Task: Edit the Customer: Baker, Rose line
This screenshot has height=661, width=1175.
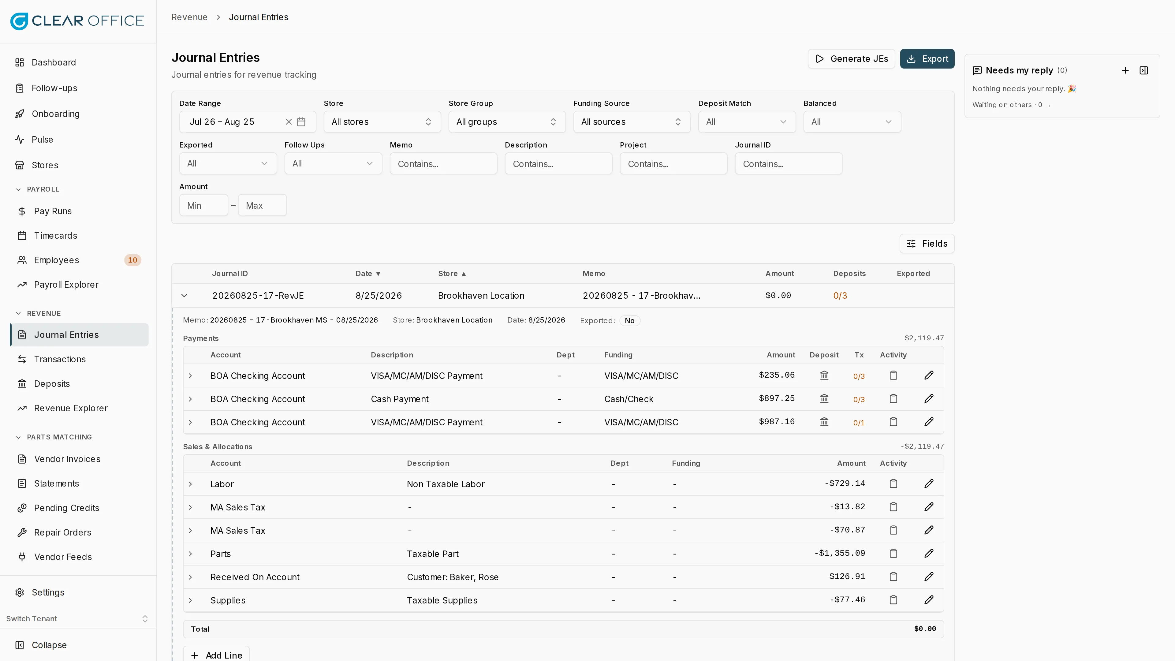Action: pos(929,577)
